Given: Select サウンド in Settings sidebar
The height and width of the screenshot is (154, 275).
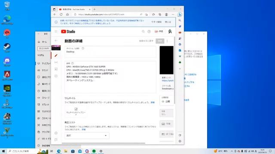Looking at the screenshot, I should [x=43, y=70].
